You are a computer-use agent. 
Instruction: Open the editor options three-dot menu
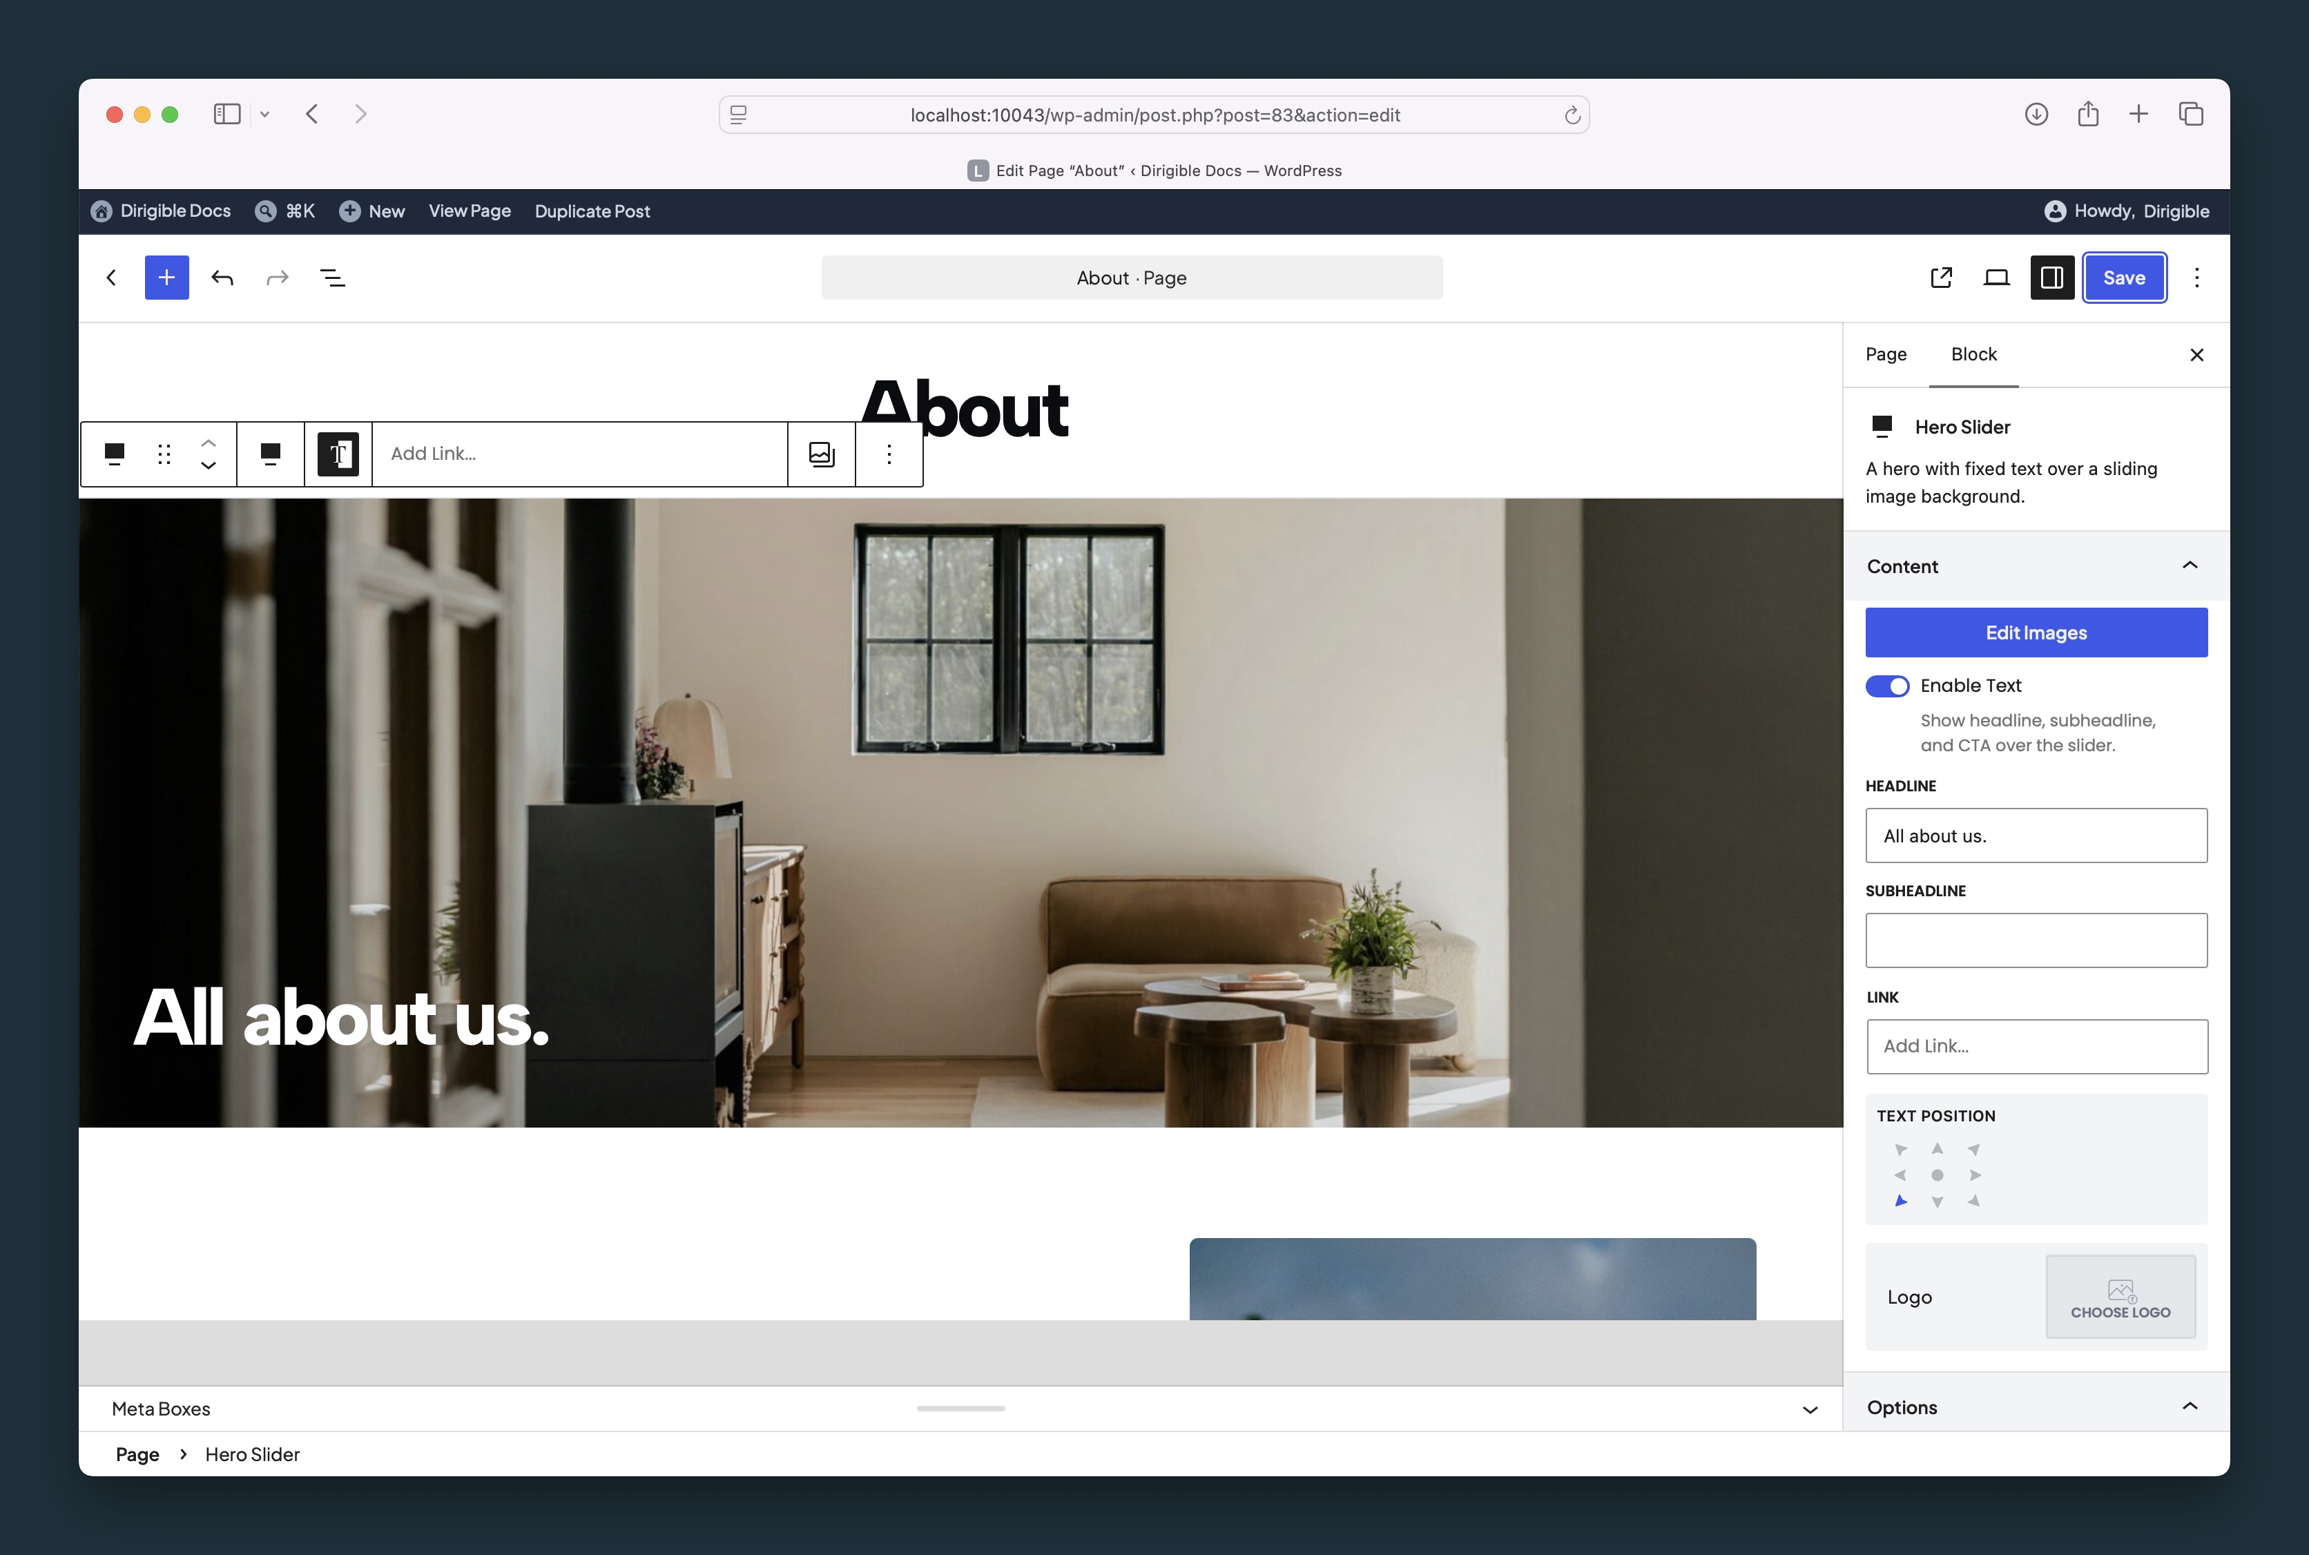(2197, 278)
